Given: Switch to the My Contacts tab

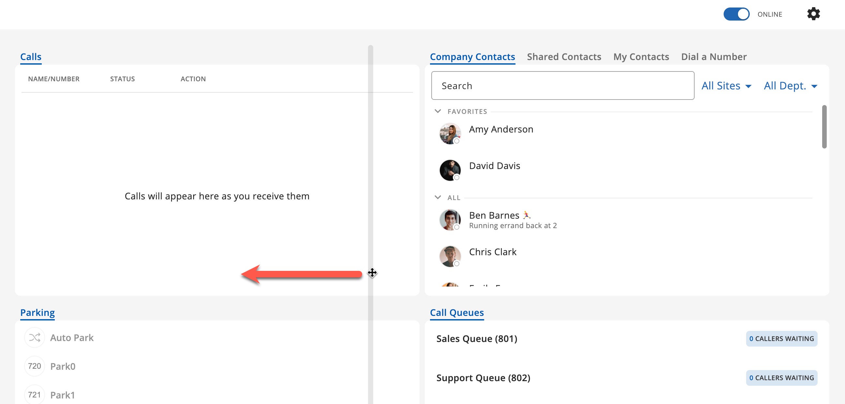Looking at the screenshot, I should [x=641, y=57].
